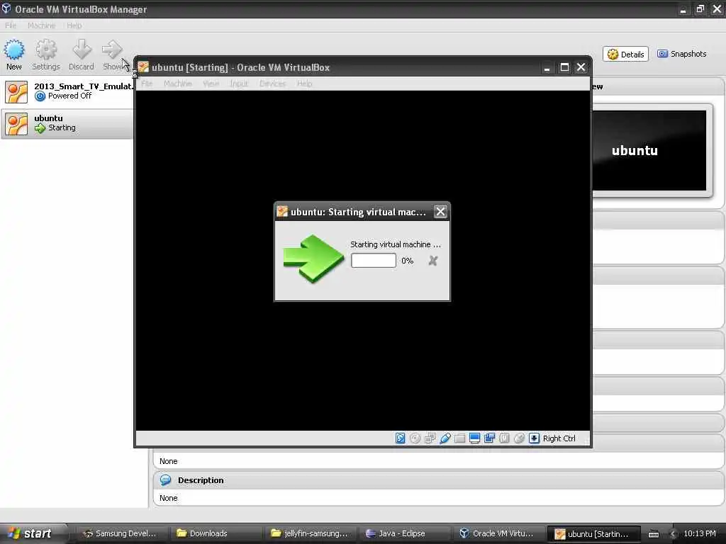
Task: Click the Description speech-bubble icon
Action: click(x=165, y=480)
